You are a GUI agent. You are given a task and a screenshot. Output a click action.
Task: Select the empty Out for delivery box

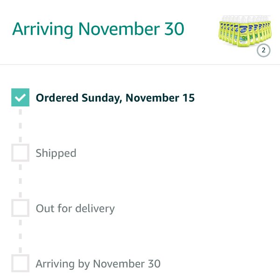tap(20, 208)
